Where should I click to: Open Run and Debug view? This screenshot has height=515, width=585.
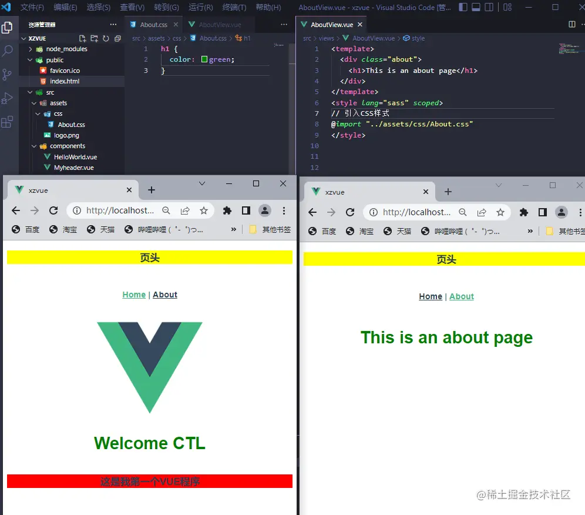(7, 98)
